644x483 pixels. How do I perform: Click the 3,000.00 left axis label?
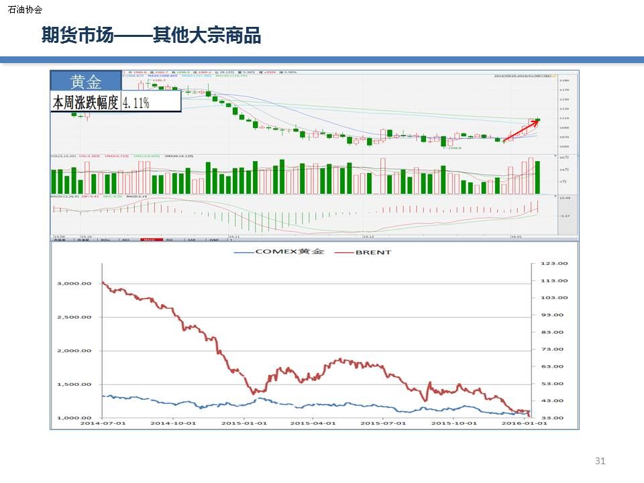74,283
